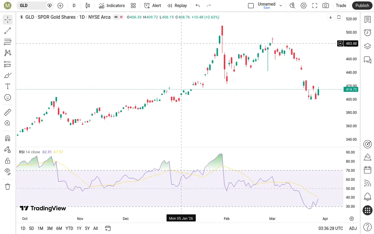The height and width of the screenshot is (234, 374).
Task: Open the D interval selector
Action: pyautogui.click(x=74, y=5)
